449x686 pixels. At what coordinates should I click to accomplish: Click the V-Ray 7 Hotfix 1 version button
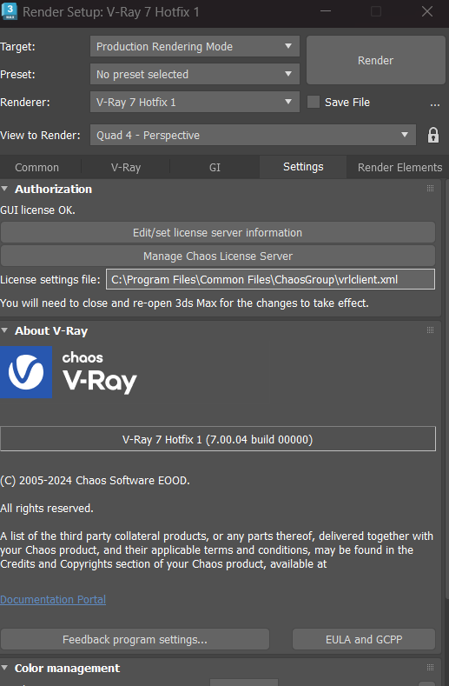click(x=218, y=439)
